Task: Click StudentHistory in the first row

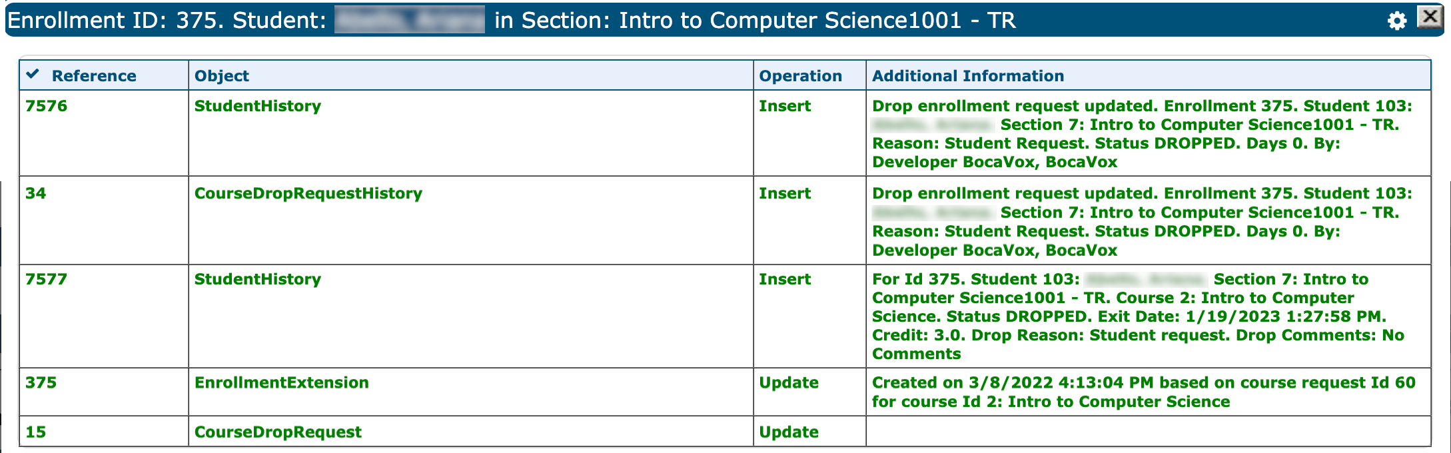Action: pyautogui.click(x=257, y=106)
